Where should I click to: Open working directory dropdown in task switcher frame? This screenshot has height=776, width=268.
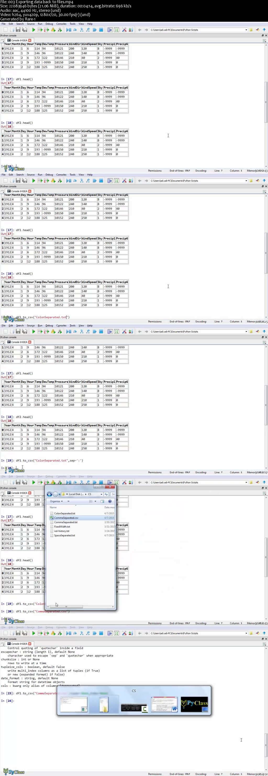(246, 633)
